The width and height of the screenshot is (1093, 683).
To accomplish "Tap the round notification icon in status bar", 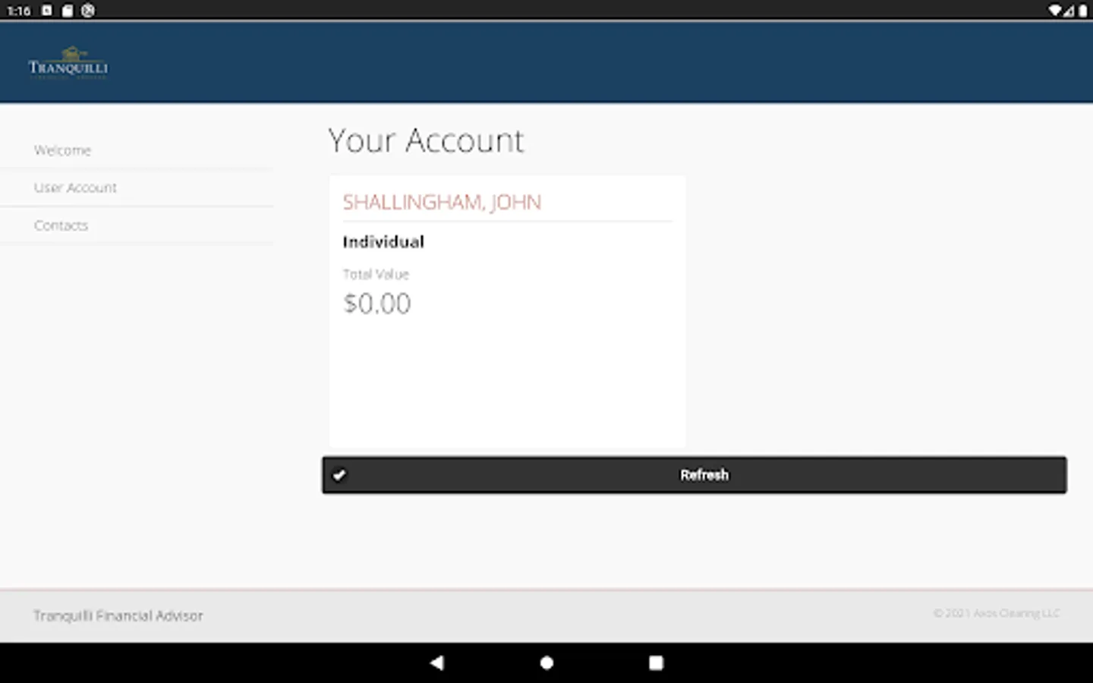I will coord(88,11).
